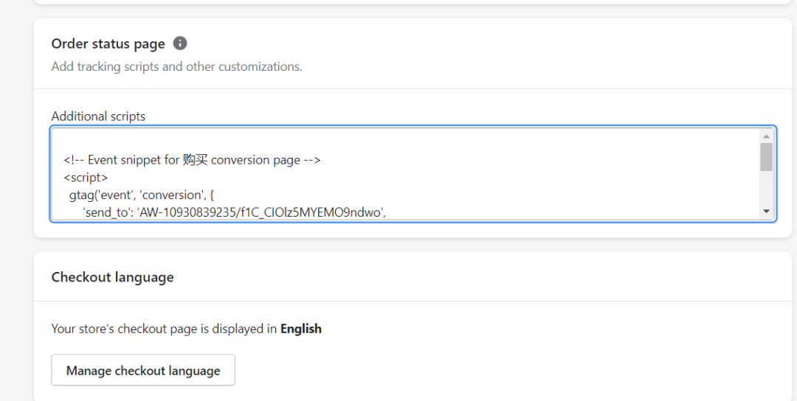Viewport: 797px width, 401px height.
Task: Click the Order status page info icon
Action: pos(180,43)
